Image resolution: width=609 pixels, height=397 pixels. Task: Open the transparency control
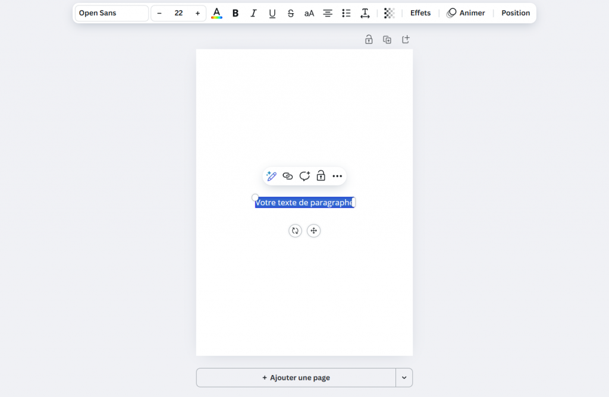[x=389, y=13]
